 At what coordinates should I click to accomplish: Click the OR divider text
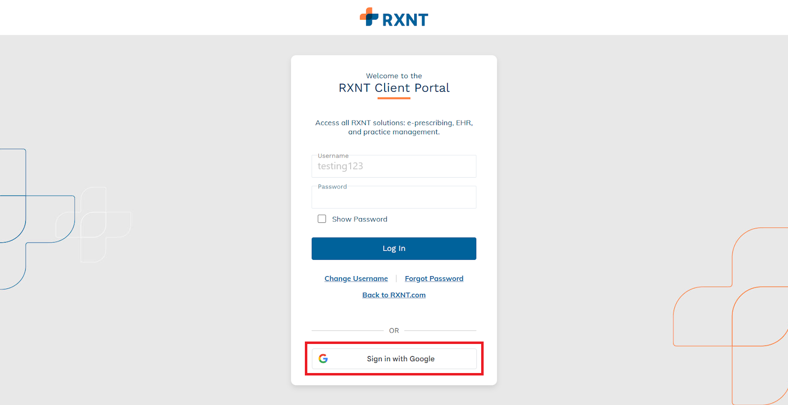pos(394,331)
